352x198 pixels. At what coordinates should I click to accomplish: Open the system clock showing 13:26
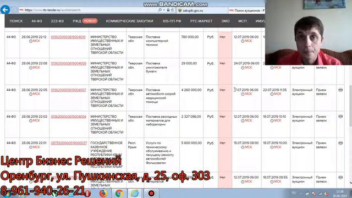[x=340, y=194]
